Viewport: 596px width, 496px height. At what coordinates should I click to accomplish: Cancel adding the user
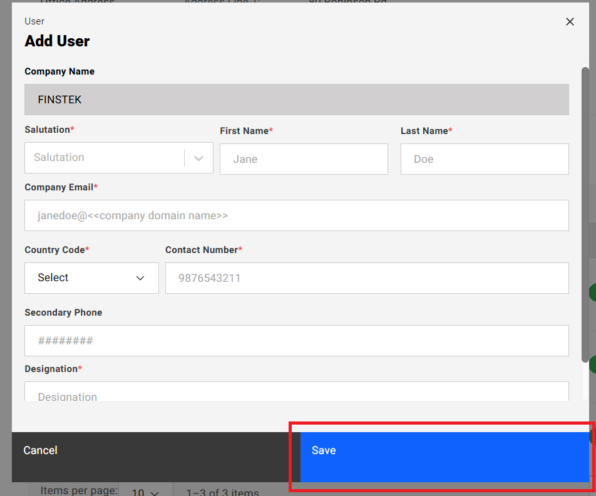tap(41, 450)
